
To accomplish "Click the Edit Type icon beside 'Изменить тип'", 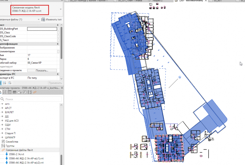I will (43, 19).
